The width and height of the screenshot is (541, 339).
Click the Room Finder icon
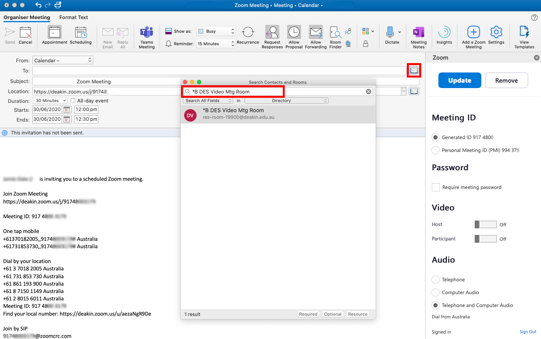point(335,33)
